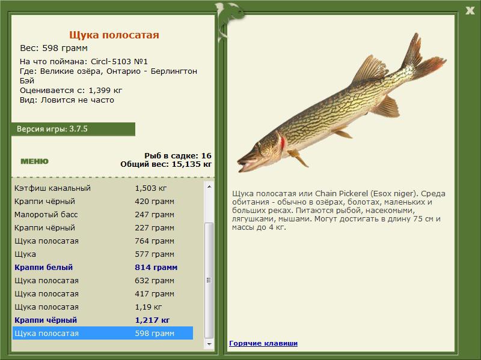Viewport: 481px width, 360px height.
Task: Select Малоротый басс 247 грамм row
Action: click(103, 214)
